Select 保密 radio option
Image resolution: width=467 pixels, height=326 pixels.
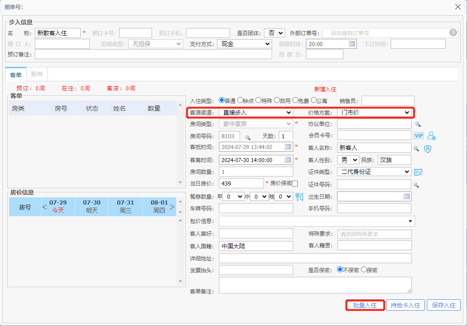coord(364,270)
